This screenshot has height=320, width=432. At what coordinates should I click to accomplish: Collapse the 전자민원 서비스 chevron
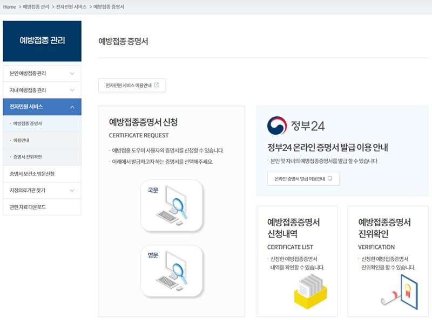coord(72,107)
